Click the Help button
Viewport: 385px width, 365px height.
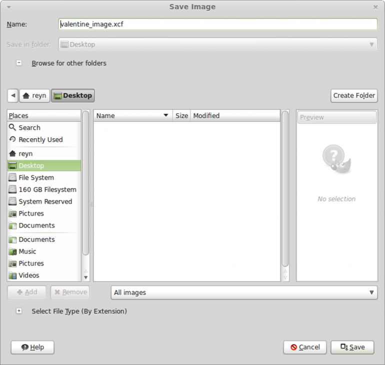pyautogui.click(x=32, y=348)
